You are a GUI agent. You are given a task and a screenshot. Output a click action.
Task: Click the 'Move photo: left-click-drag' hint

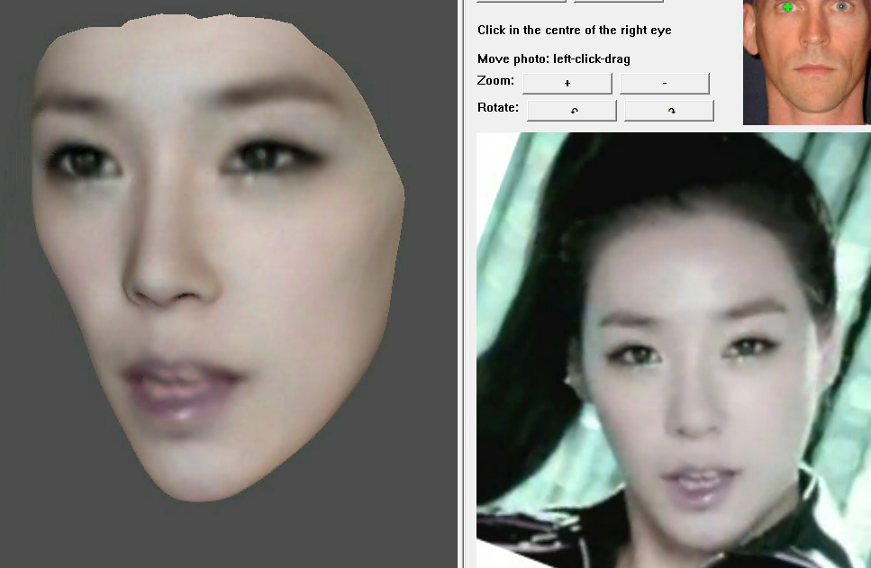pyautogui.click(x=554, y=59)
